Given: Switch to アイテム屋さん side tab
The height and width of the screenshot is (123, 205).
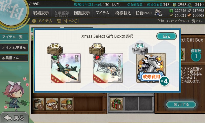Looking at the screenshot, I should (14, 47).
